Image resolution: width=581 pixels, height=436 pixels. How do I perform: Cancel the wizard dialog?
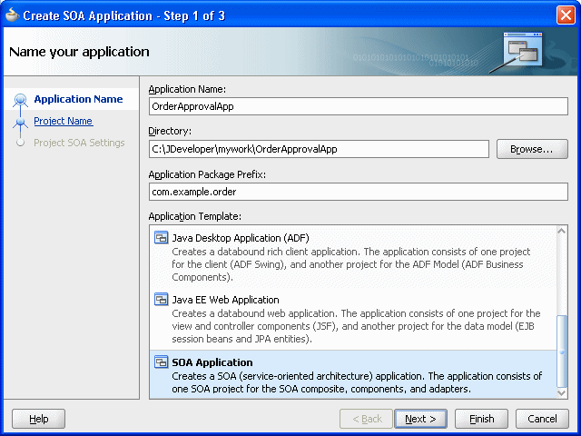pyautogui.click(x=542, y=419)
